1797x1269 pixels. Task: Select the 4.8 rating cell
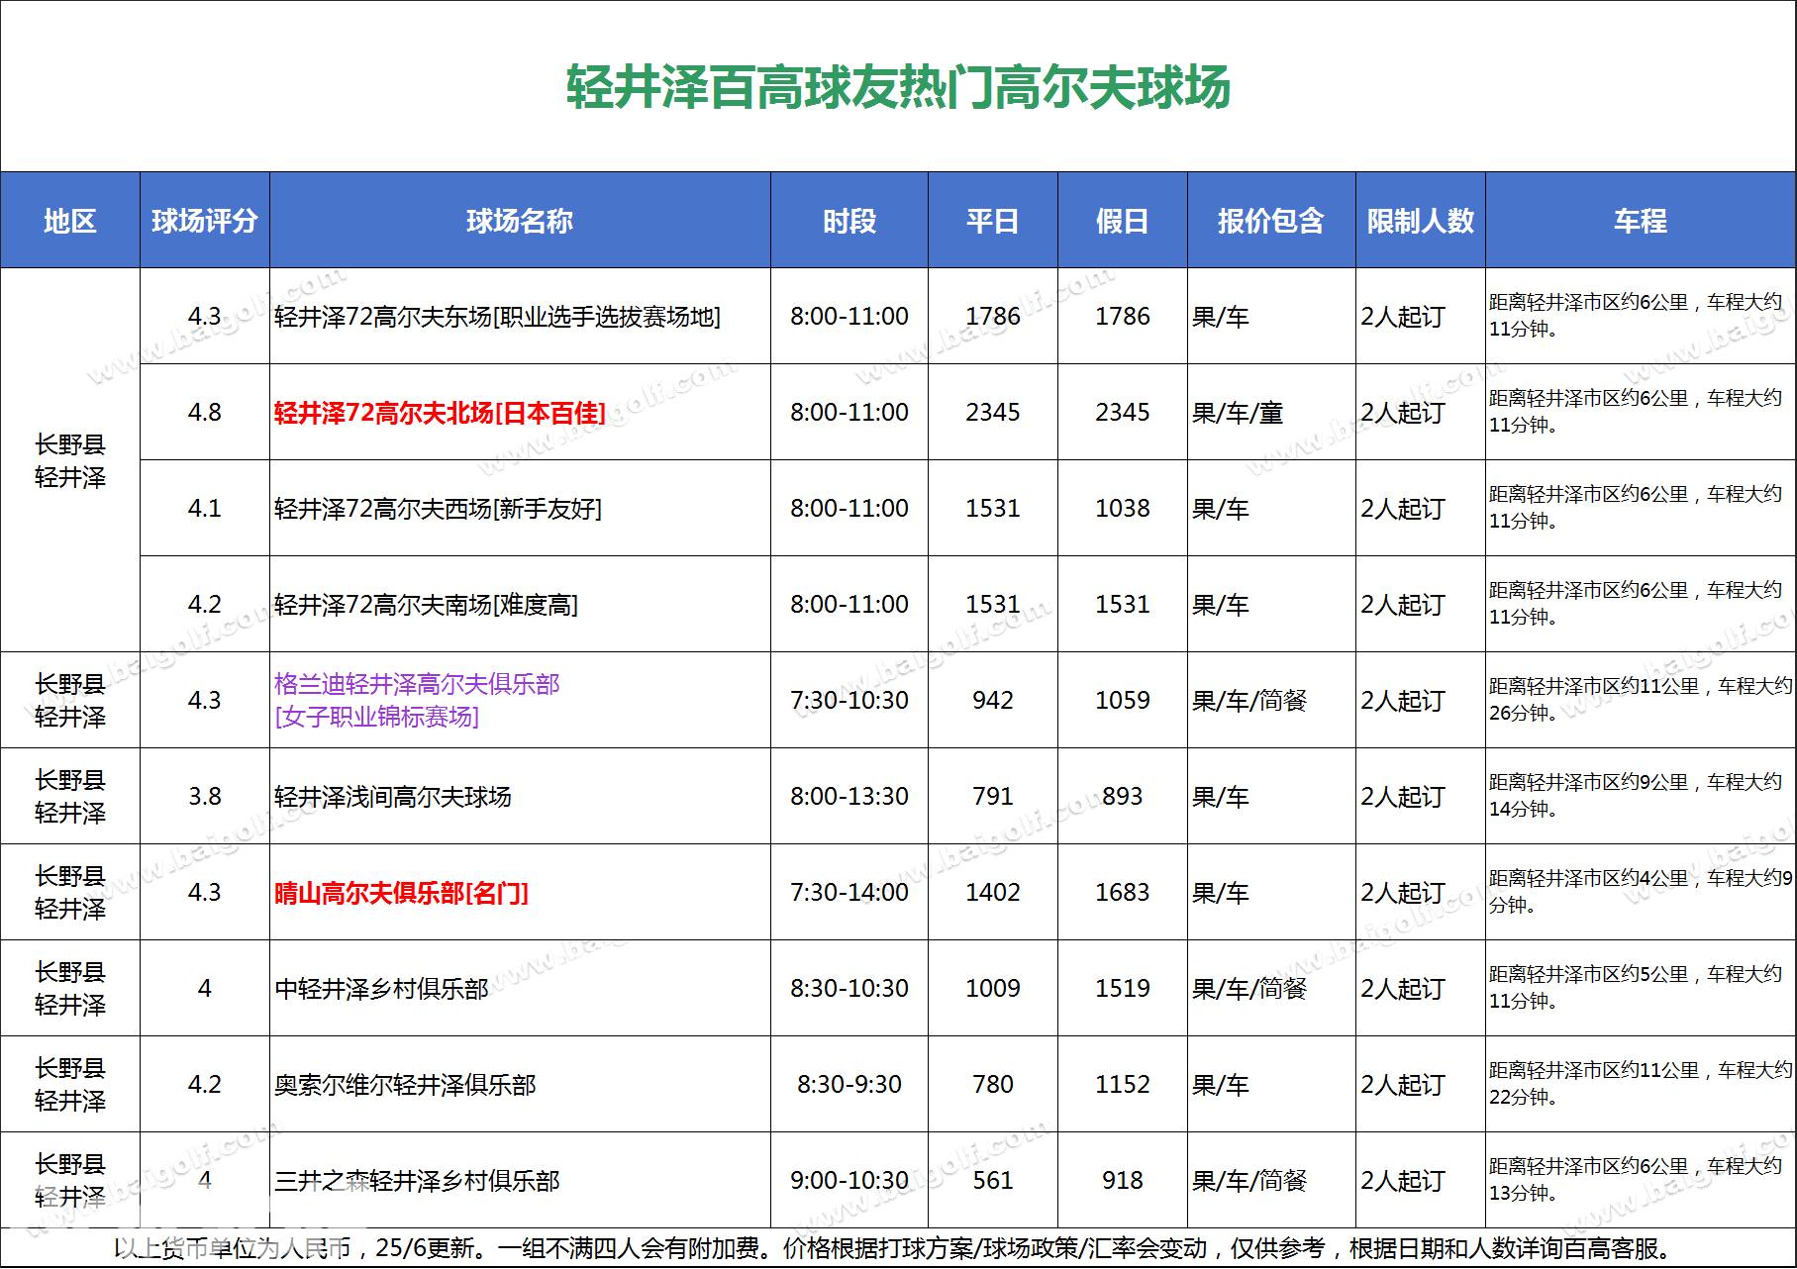click(204, 413)
